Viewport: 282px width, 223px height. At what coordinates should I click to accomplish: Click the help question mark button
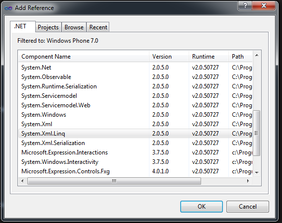245,5
